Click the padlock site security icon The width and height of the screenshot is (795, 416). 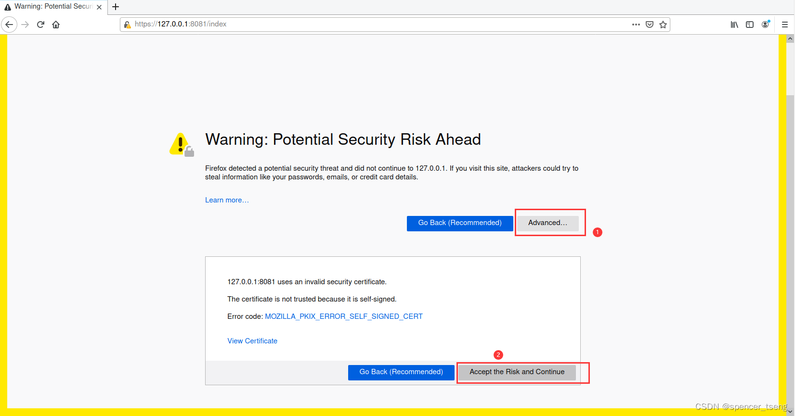point(128,24)
